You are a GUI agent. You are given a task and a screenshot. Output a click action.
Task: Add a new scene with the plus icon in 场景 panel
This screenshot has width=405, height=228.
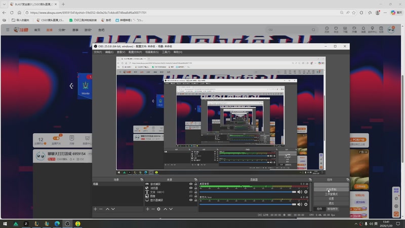pos(95,209)
